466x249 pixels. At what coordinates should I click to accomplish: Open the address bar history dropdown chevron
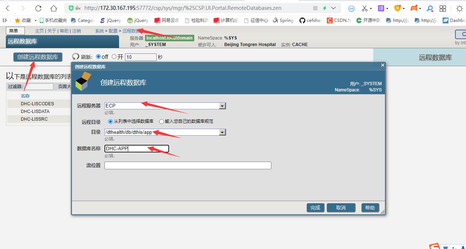(333, 8)
